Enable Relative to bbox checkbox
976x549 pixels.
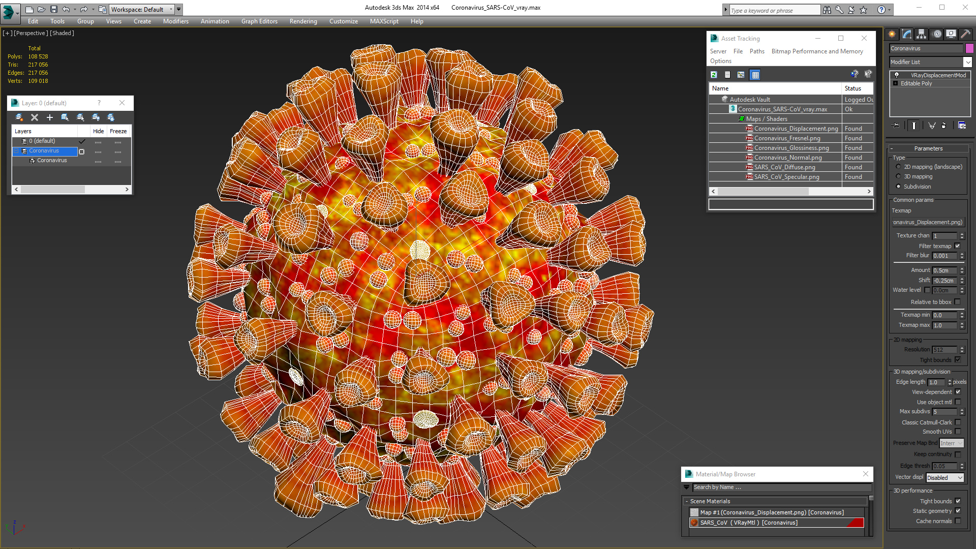(x=958, y=302)
